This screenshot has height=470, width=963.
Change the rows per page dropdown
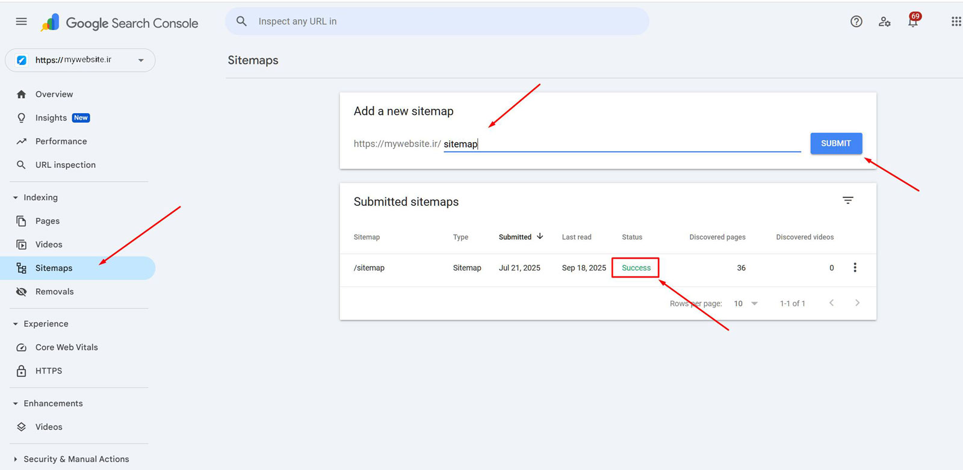point(746,303)
